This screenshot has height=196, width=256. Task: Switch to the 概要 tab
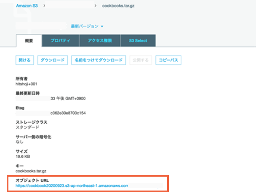[x=29, y=41]
